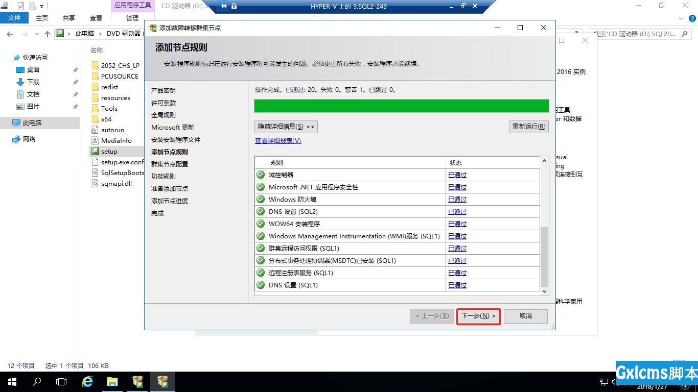
Task: Select x64 folder icon
Action: coord(95,119)
